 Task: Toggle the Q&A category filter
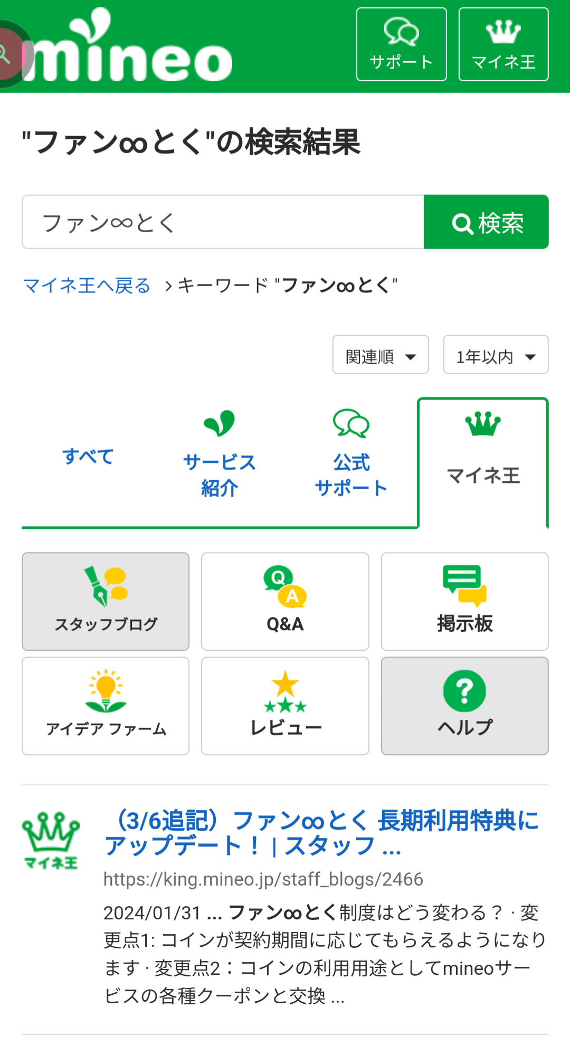click(285, 601)
